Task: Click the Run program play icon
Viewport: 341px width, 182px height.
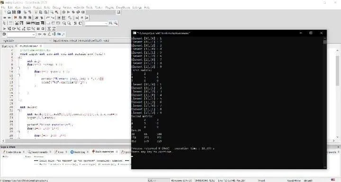Action: (69, 12)
